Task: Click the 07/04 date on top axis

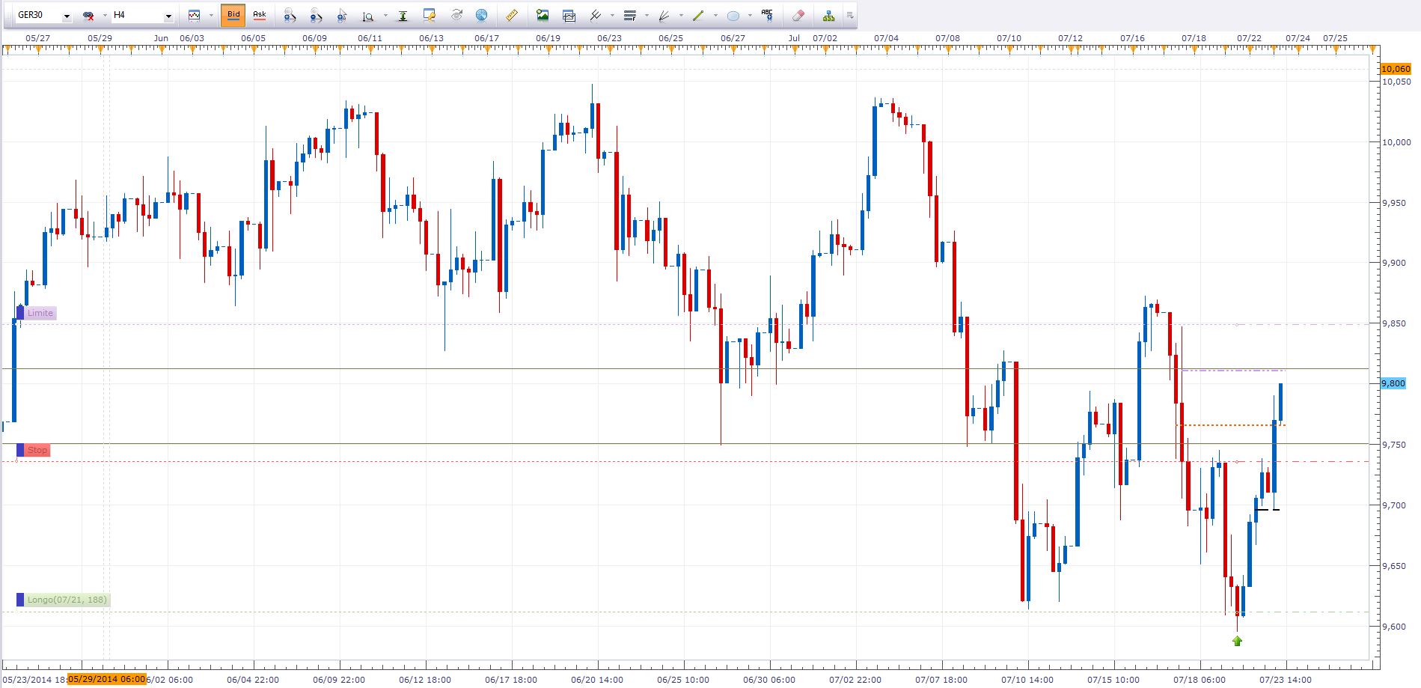Action: (886, 37)
